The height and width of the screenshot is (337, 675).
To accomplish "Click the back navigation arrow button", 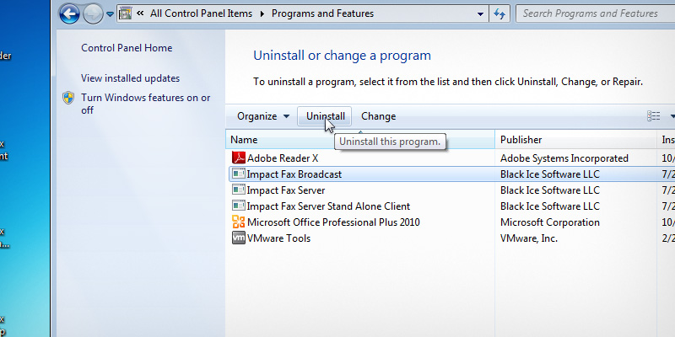I will pos(70,13).
